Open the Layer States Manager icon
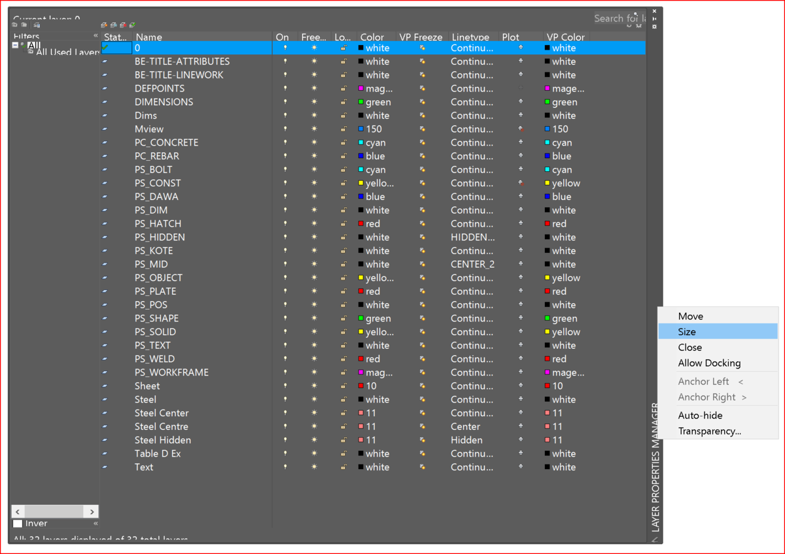 pos(37,25)
